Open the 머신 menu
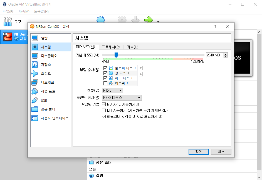 (23, 11)
